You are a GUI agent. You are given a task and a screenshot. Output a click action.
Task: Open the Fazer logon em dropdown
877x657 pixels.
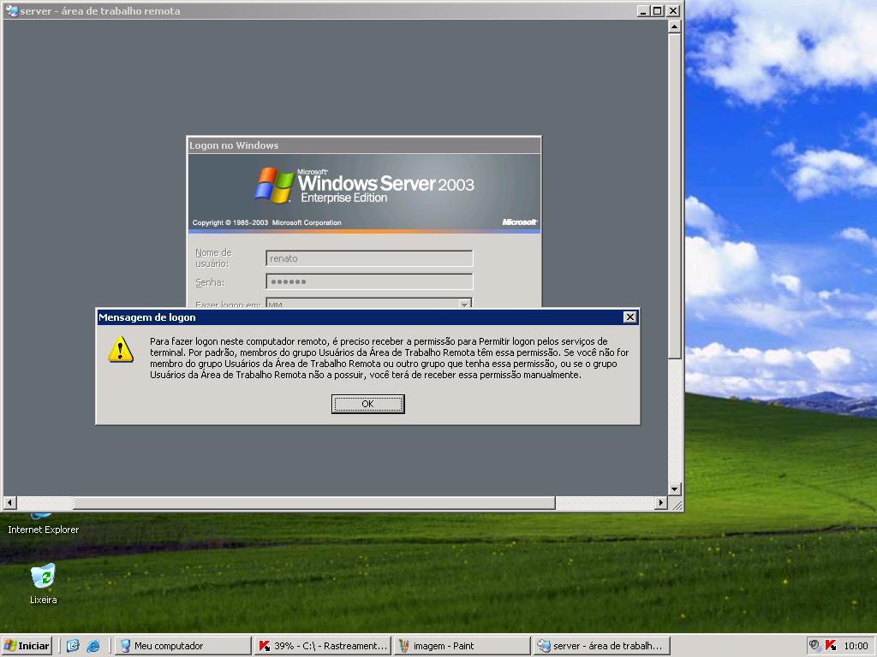pos(465,304)
